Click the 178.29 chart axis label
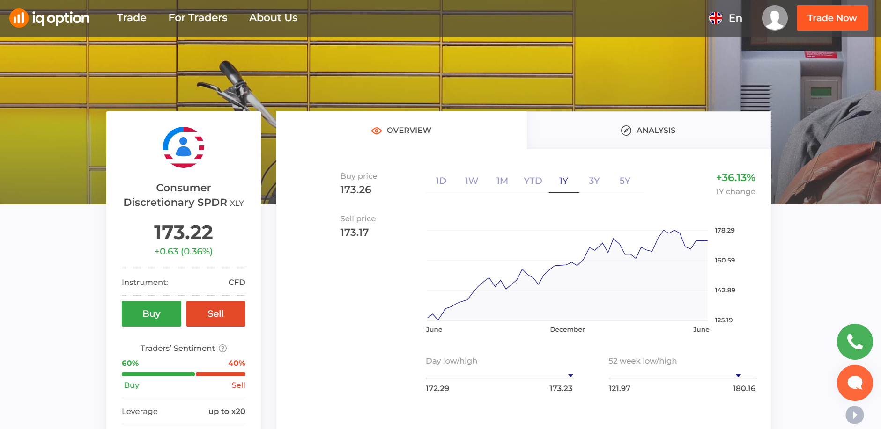The image size is (881, 429). 725,230
